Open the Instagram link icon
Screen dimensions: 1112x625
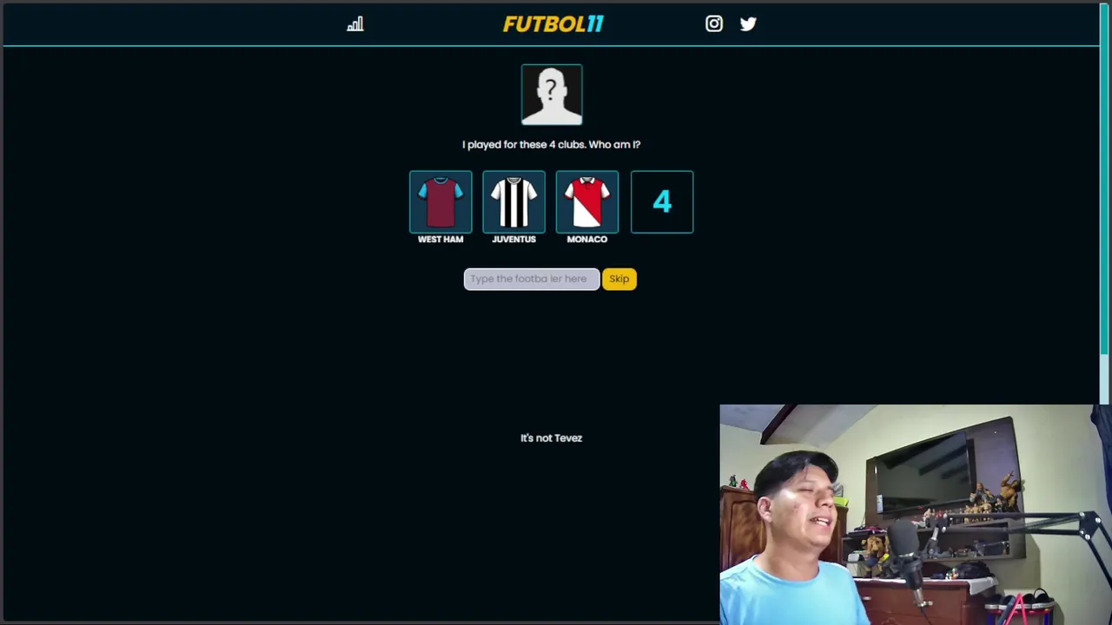tap(714, 24)
